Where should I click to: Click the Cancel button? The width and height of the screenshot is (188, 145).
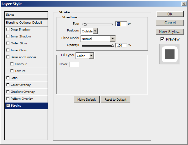tap(170, 23)
